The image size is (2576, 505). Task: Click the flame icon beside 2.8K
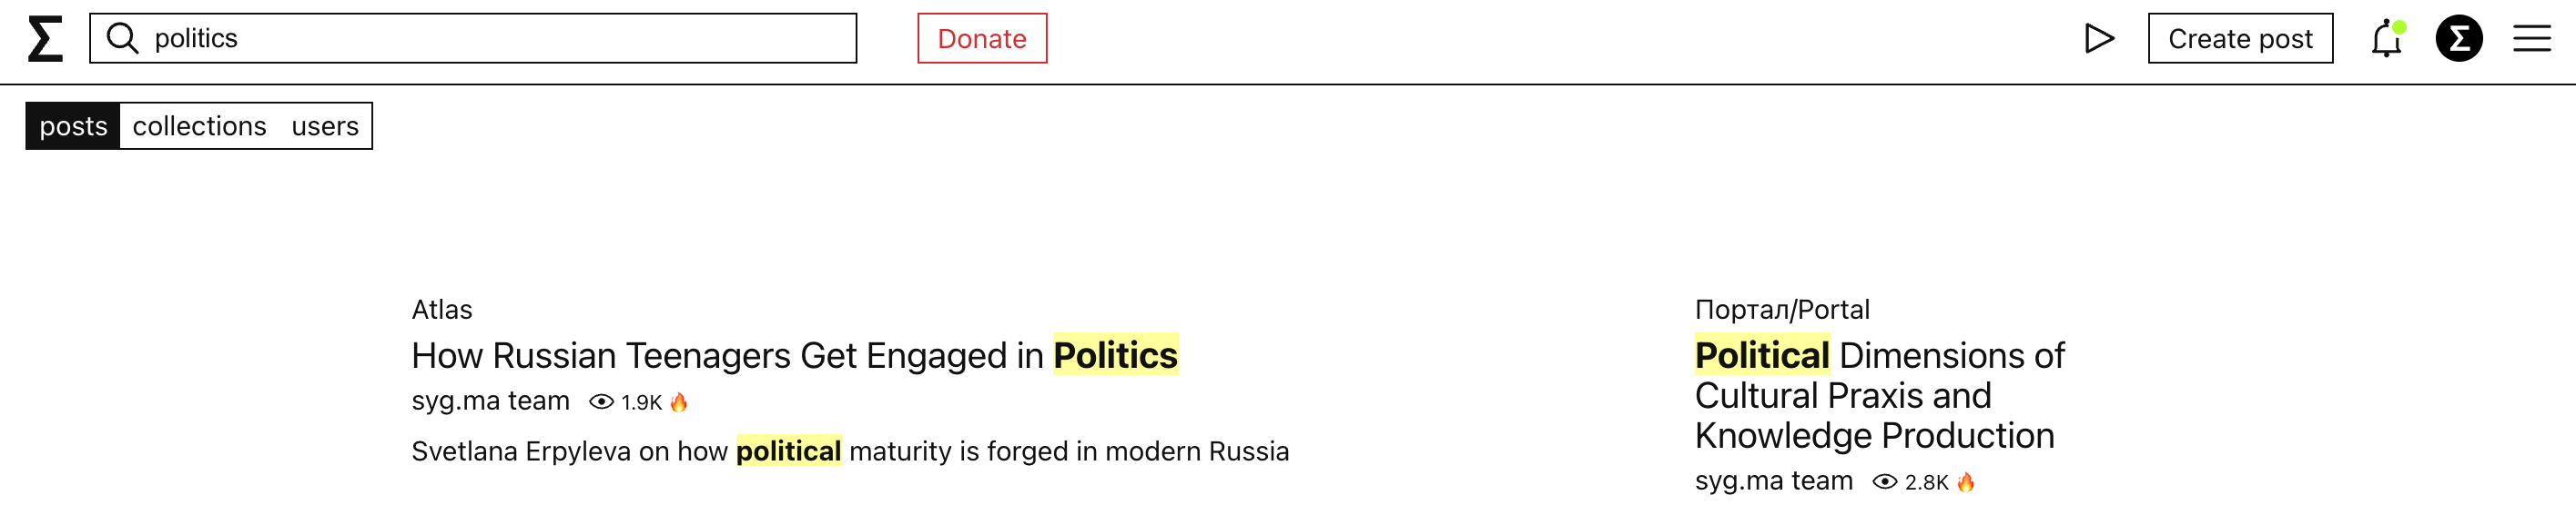click(x=1966, y=482)
